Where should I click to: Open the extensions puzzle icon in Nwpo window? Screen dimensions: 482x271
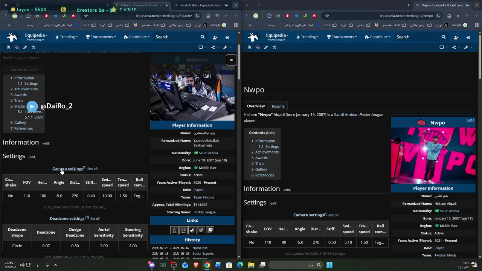tap(269, 16)
